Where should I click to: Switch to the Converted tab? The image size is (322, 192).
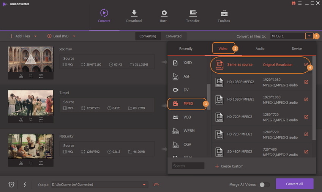[174, 36]
